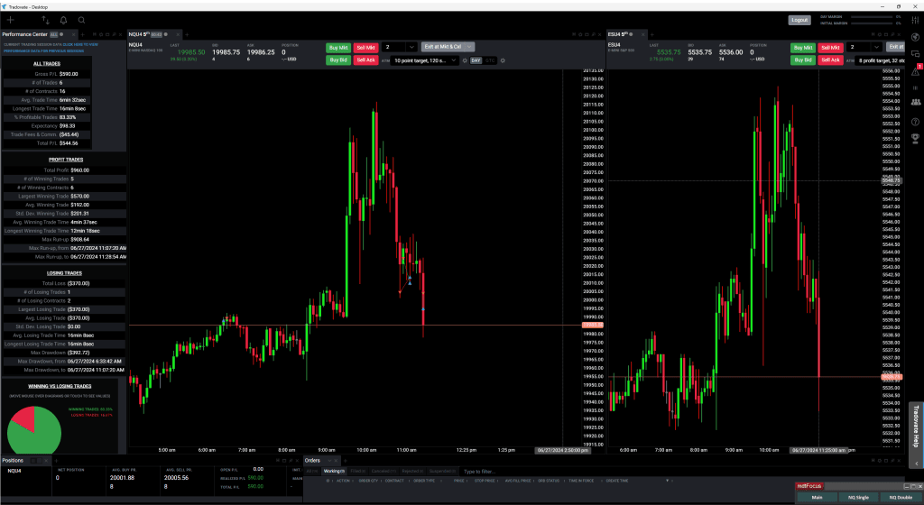
Task: Open ESU4 ATM '8 profit target' dropdown
Action: [x=881, y=60]
